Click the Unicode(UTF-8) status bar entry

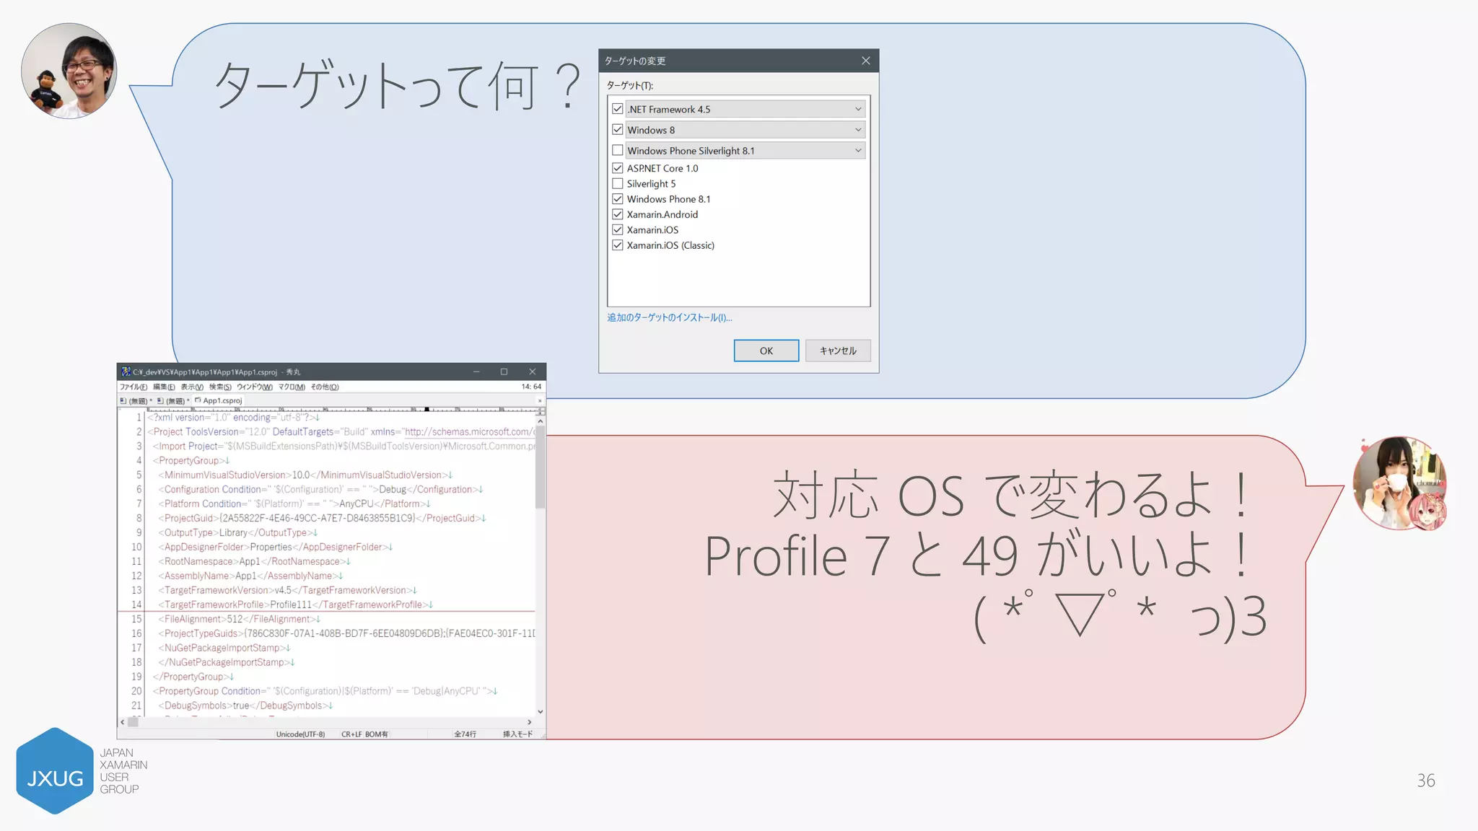point(300,734)
